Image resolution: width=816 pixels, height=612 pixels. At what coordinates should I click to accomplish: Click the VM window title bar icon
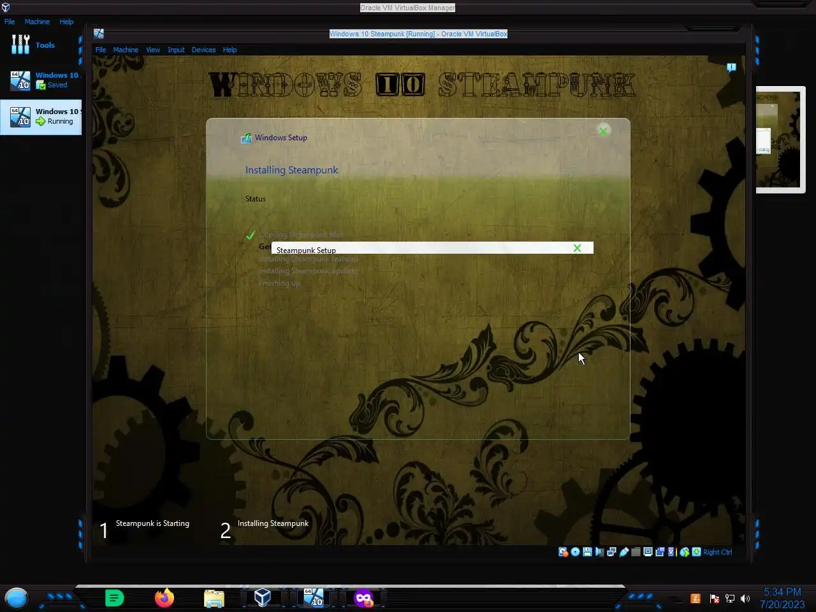99,34
